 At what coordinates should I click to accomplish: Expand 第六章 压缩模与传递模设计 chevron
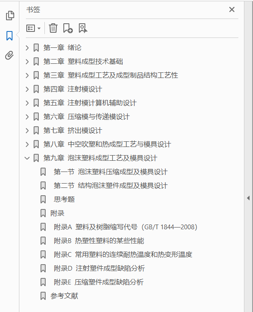[x=27, y=117]
